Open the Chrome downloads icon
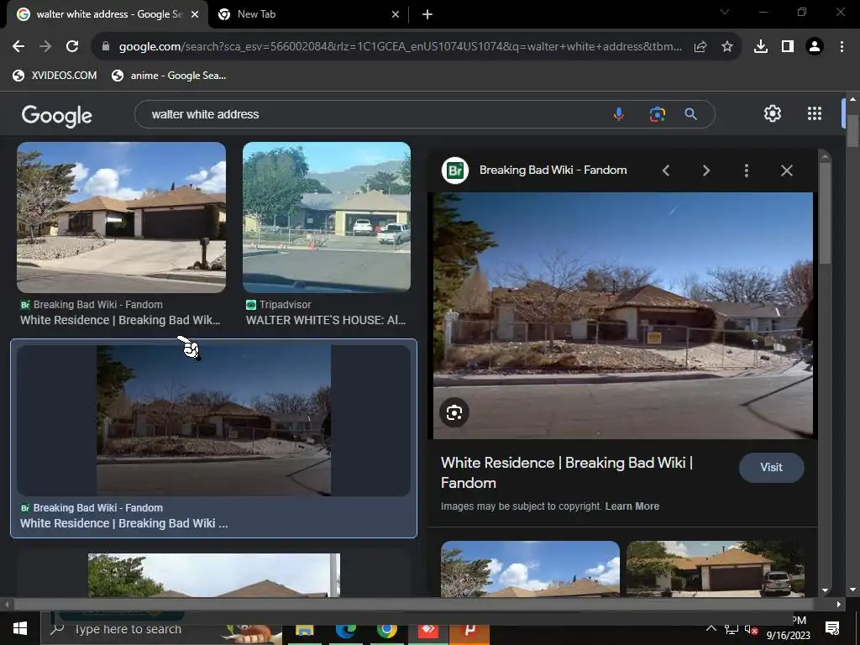This screenshot has height=645, width=860. point(761,47)
